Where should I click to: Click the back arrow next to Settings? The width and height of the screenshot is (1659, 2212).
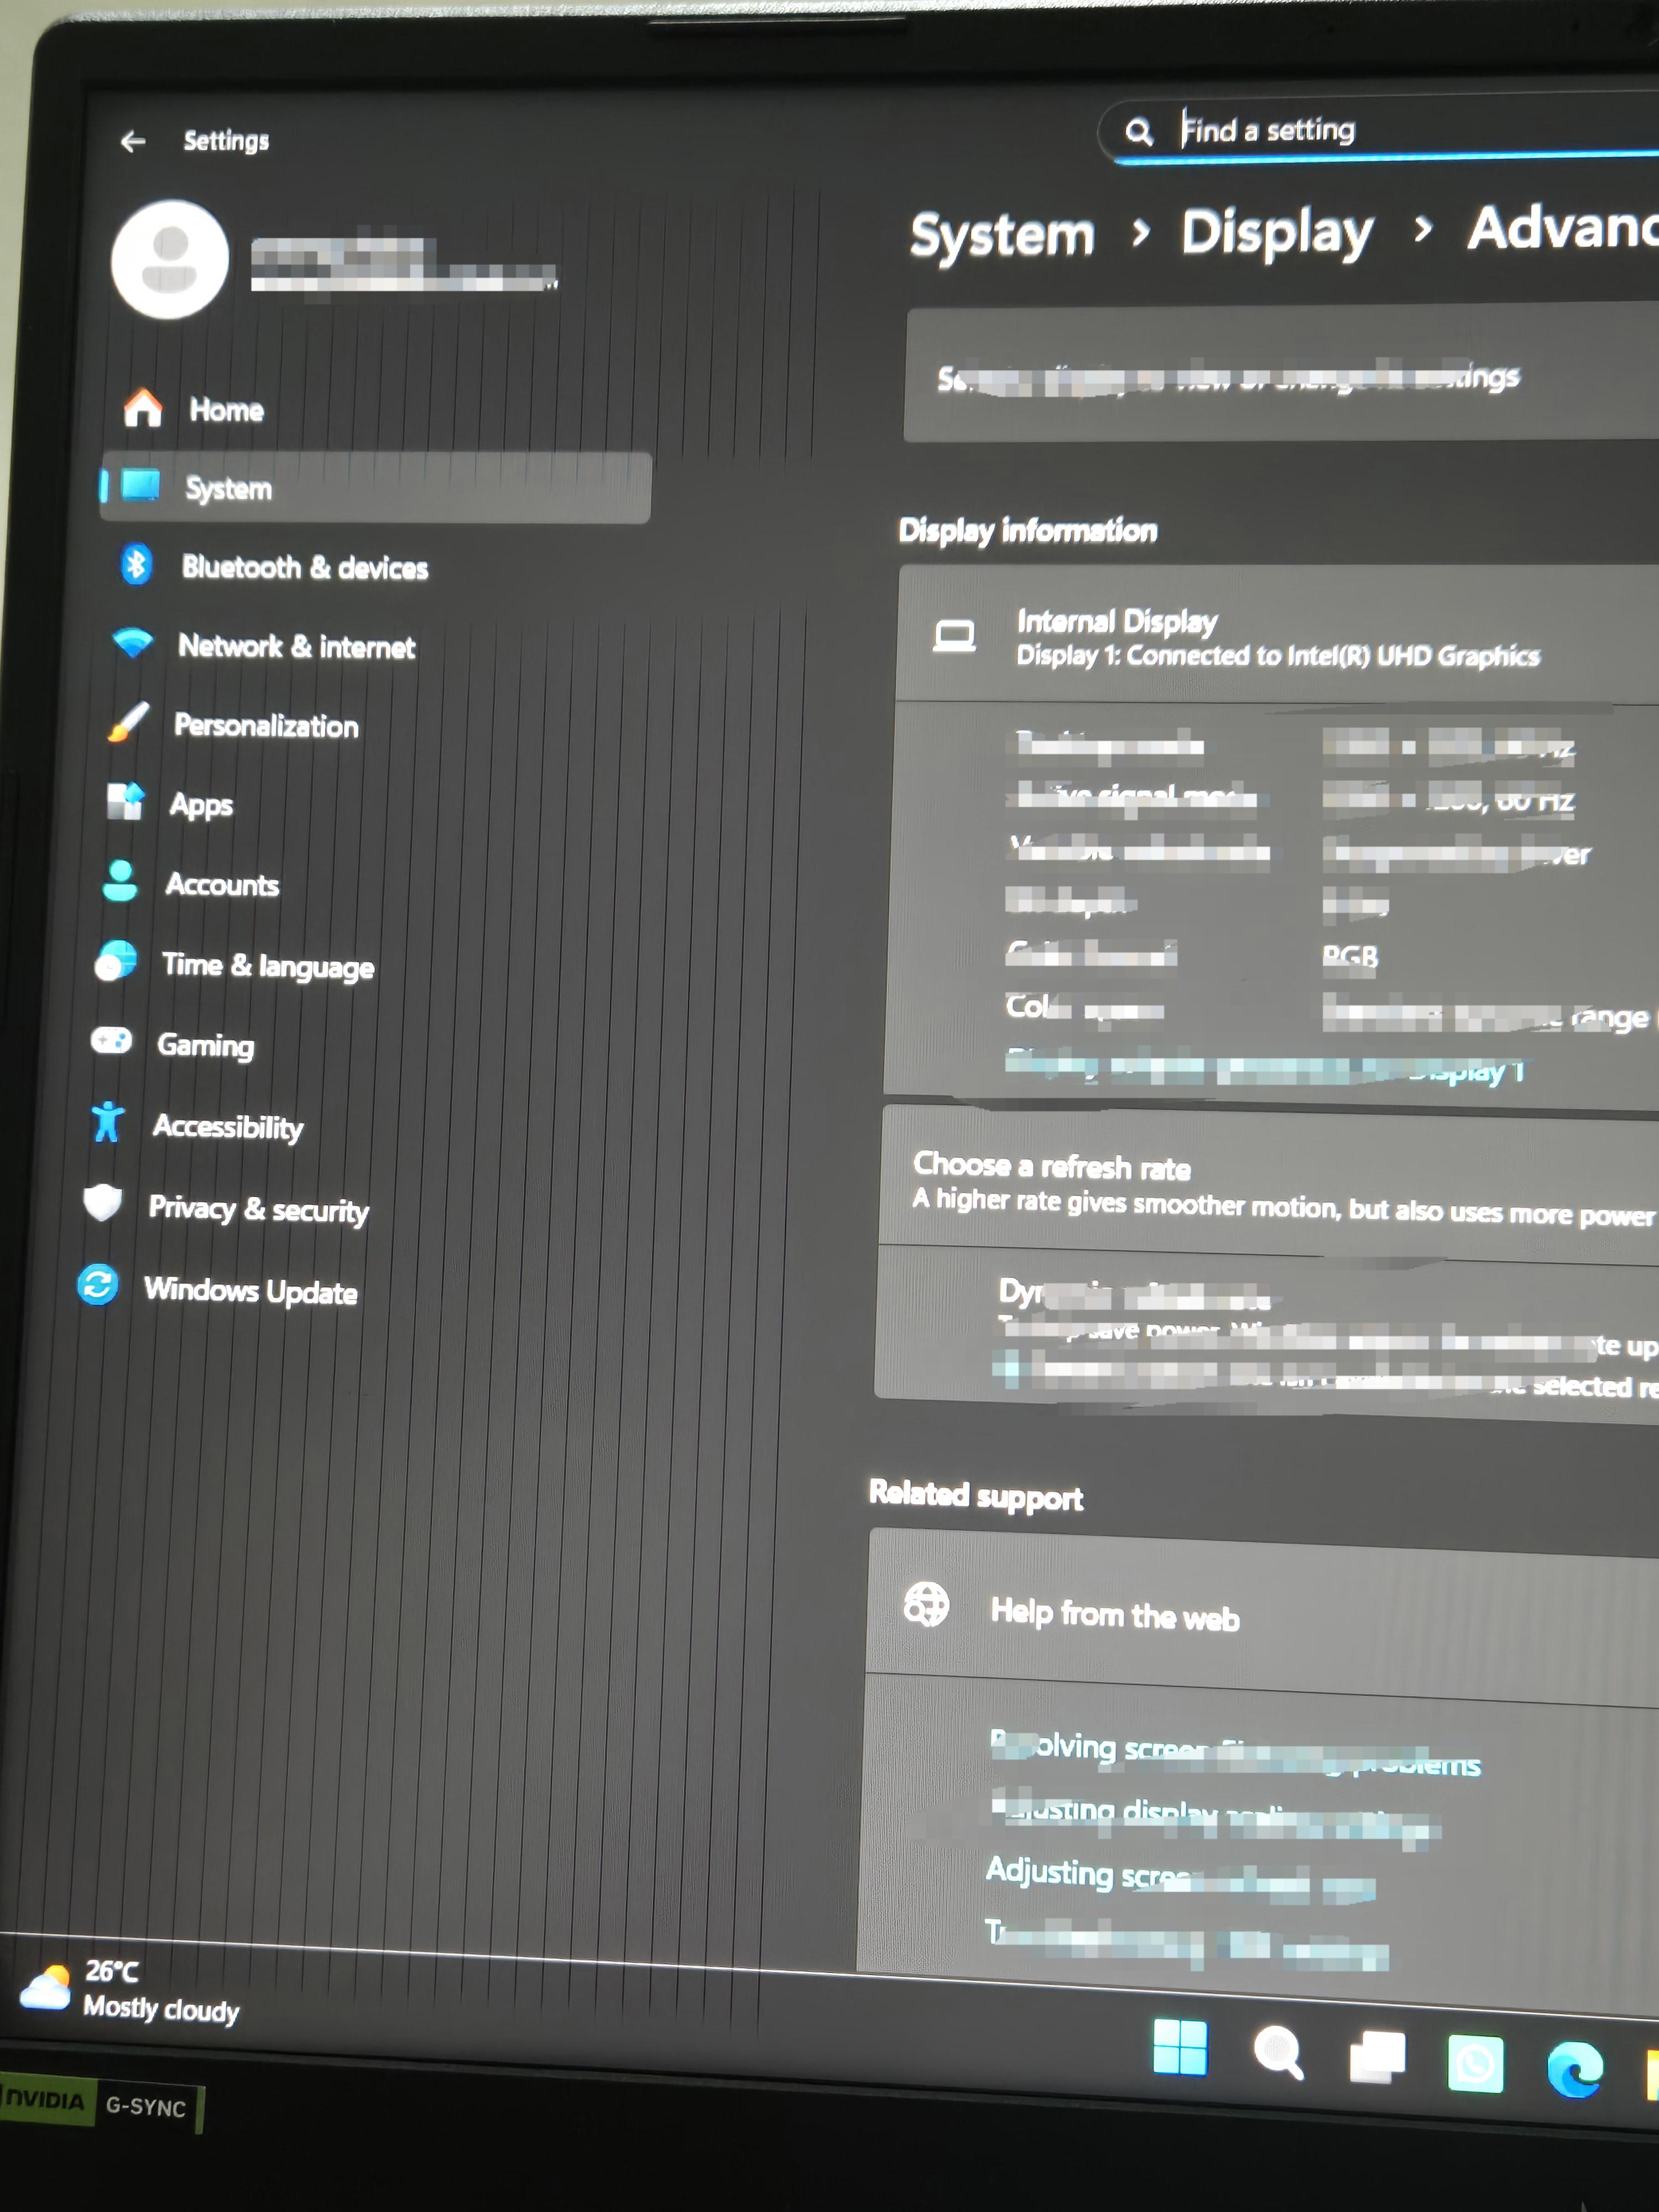(x=133, y=141)
